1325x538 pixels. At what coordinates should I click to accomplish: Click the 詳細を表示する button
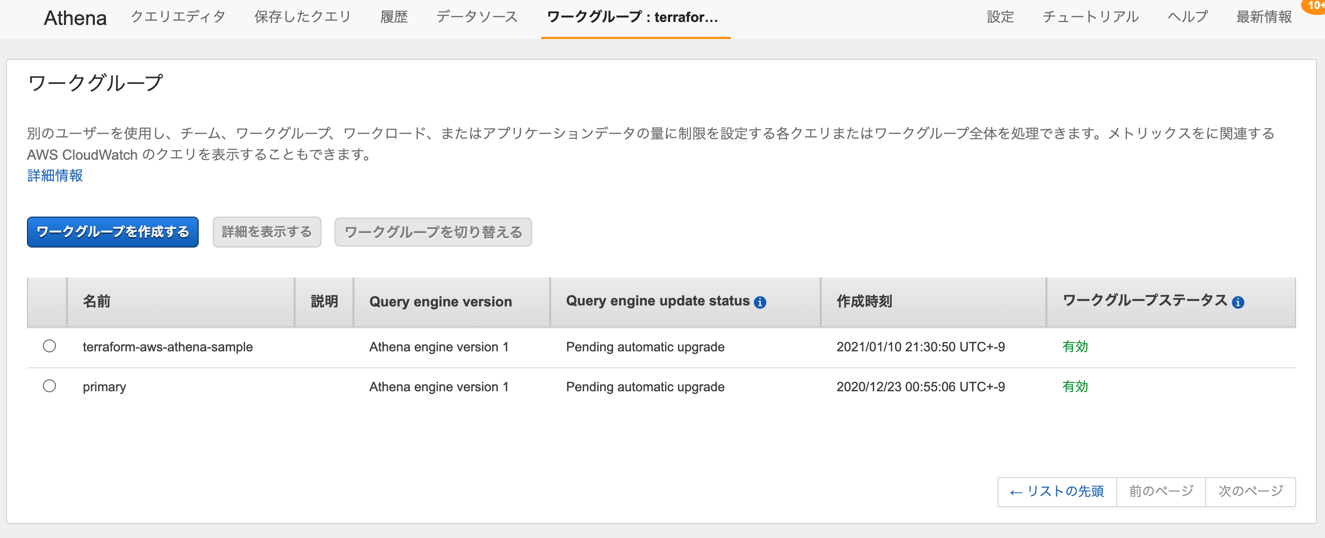[x=267, y=232]
